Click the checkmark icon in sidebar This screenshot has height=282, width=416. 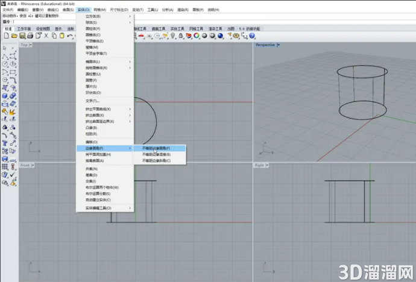coord(13,175)
